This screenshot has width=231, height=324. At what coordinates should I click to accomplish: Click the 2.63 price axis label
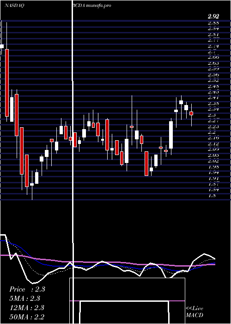tap(213, 63)
